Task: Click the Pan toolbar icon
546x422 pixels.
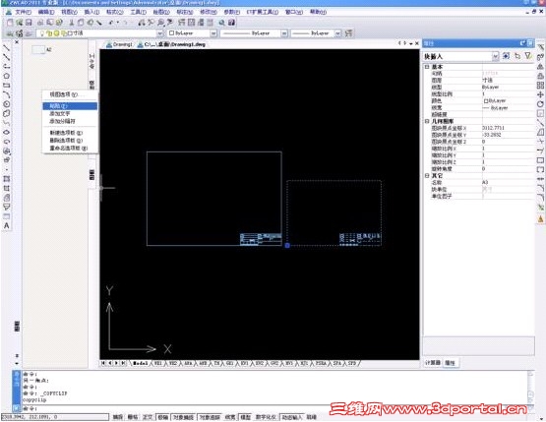Action: [142, 23]
